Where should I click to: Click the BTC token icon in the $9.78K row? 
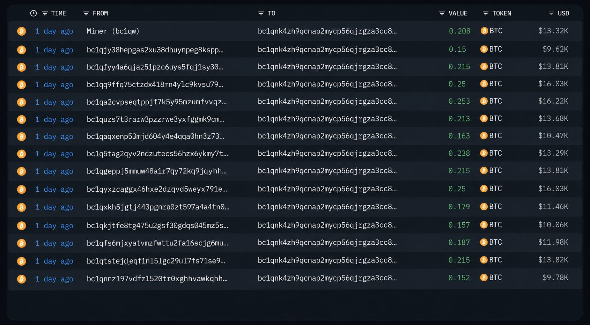coord(484,278)
